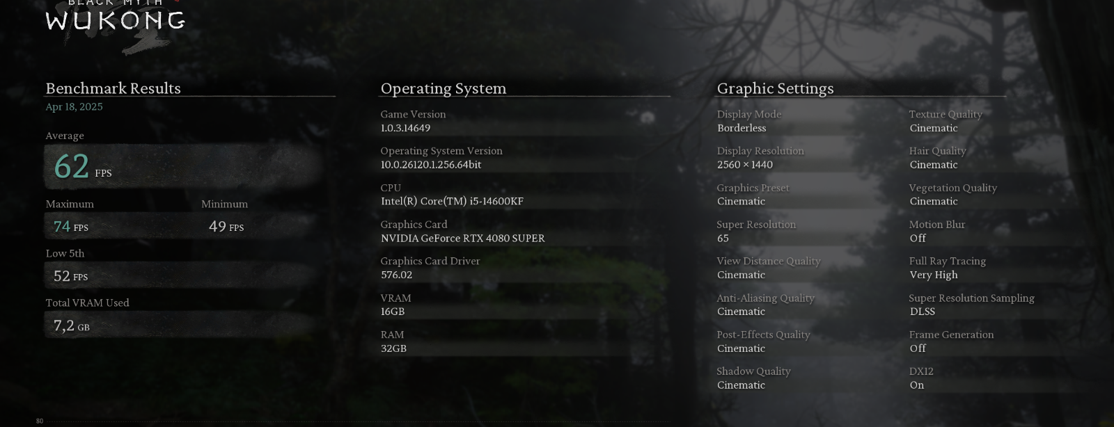Select the Apr 18, 2025 benchmark date
This screenshot has width=1114, height=427.
pyautogui.click(x=74, y=106)
